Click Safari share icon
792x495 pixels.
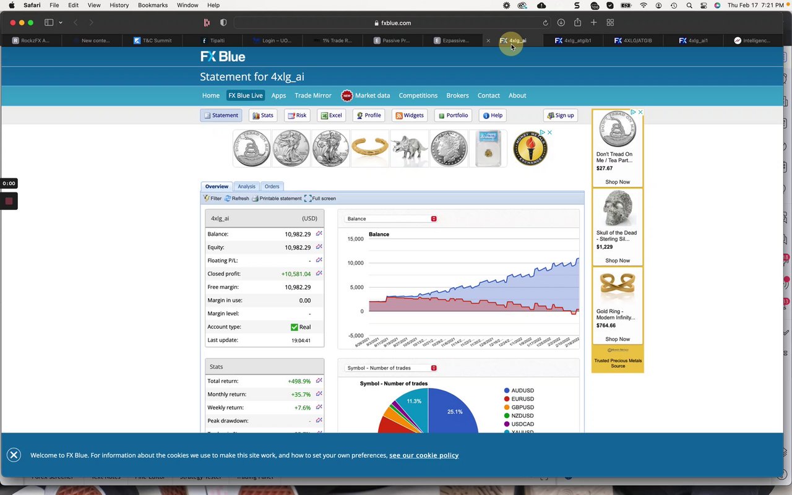pyautogui.click(x=577, y=23)
